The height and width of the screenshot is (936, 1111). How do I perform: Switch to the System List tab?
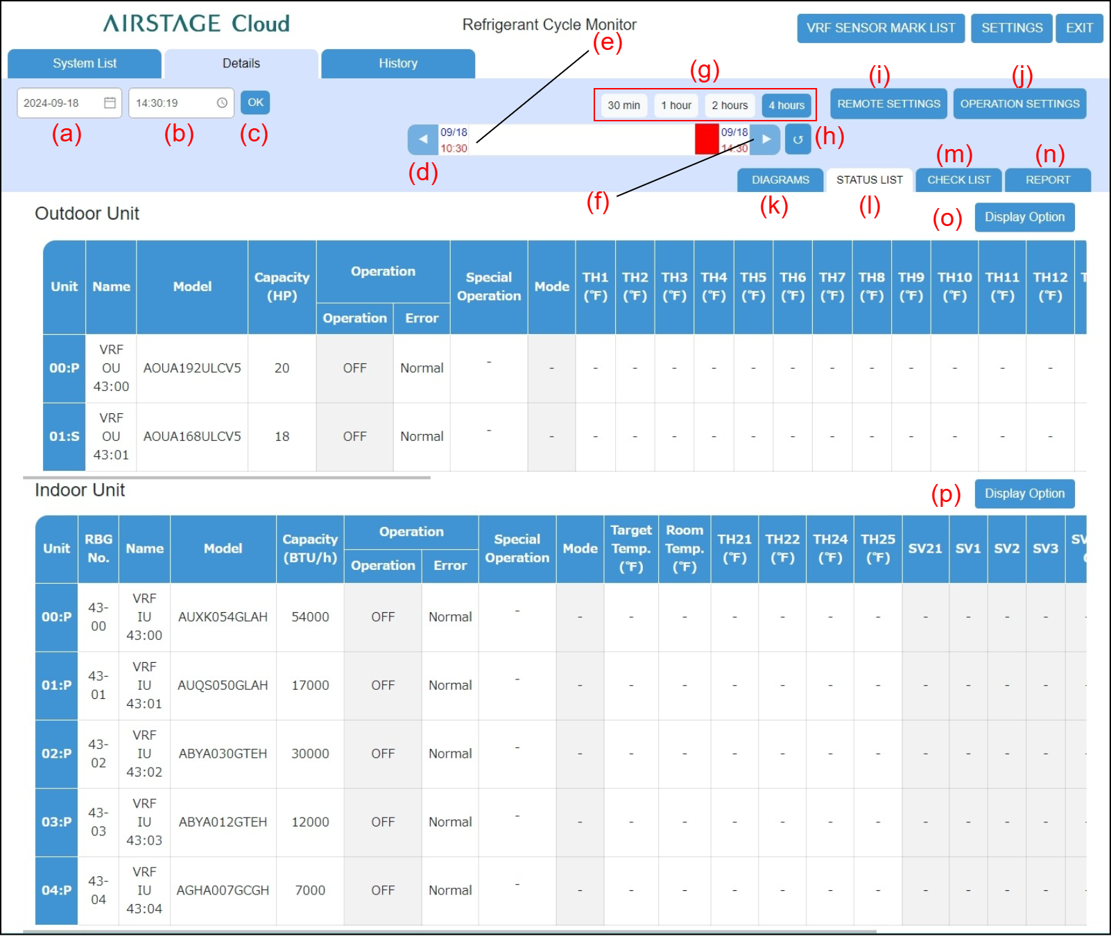point(85,64)
